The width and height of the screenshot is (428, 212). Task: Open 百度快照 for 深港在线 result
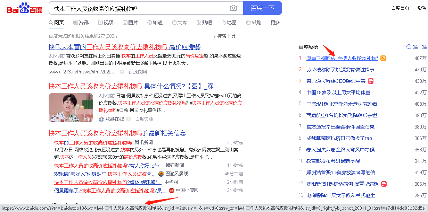coord(144,119)
